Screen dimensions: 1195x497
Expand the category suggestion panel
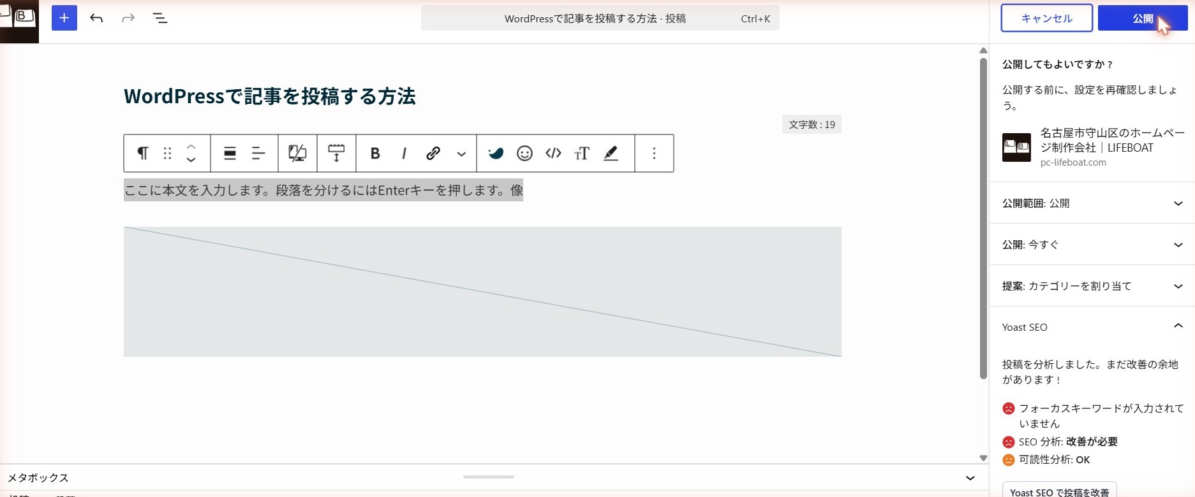[x=1092, y=286]
